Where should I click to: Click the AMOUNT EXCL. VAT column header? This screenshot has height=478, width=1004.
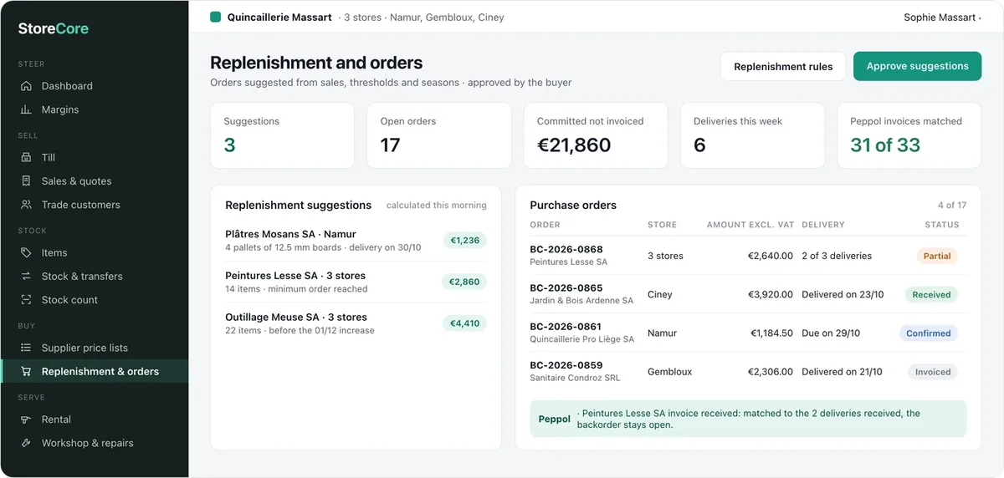point(750,225)
